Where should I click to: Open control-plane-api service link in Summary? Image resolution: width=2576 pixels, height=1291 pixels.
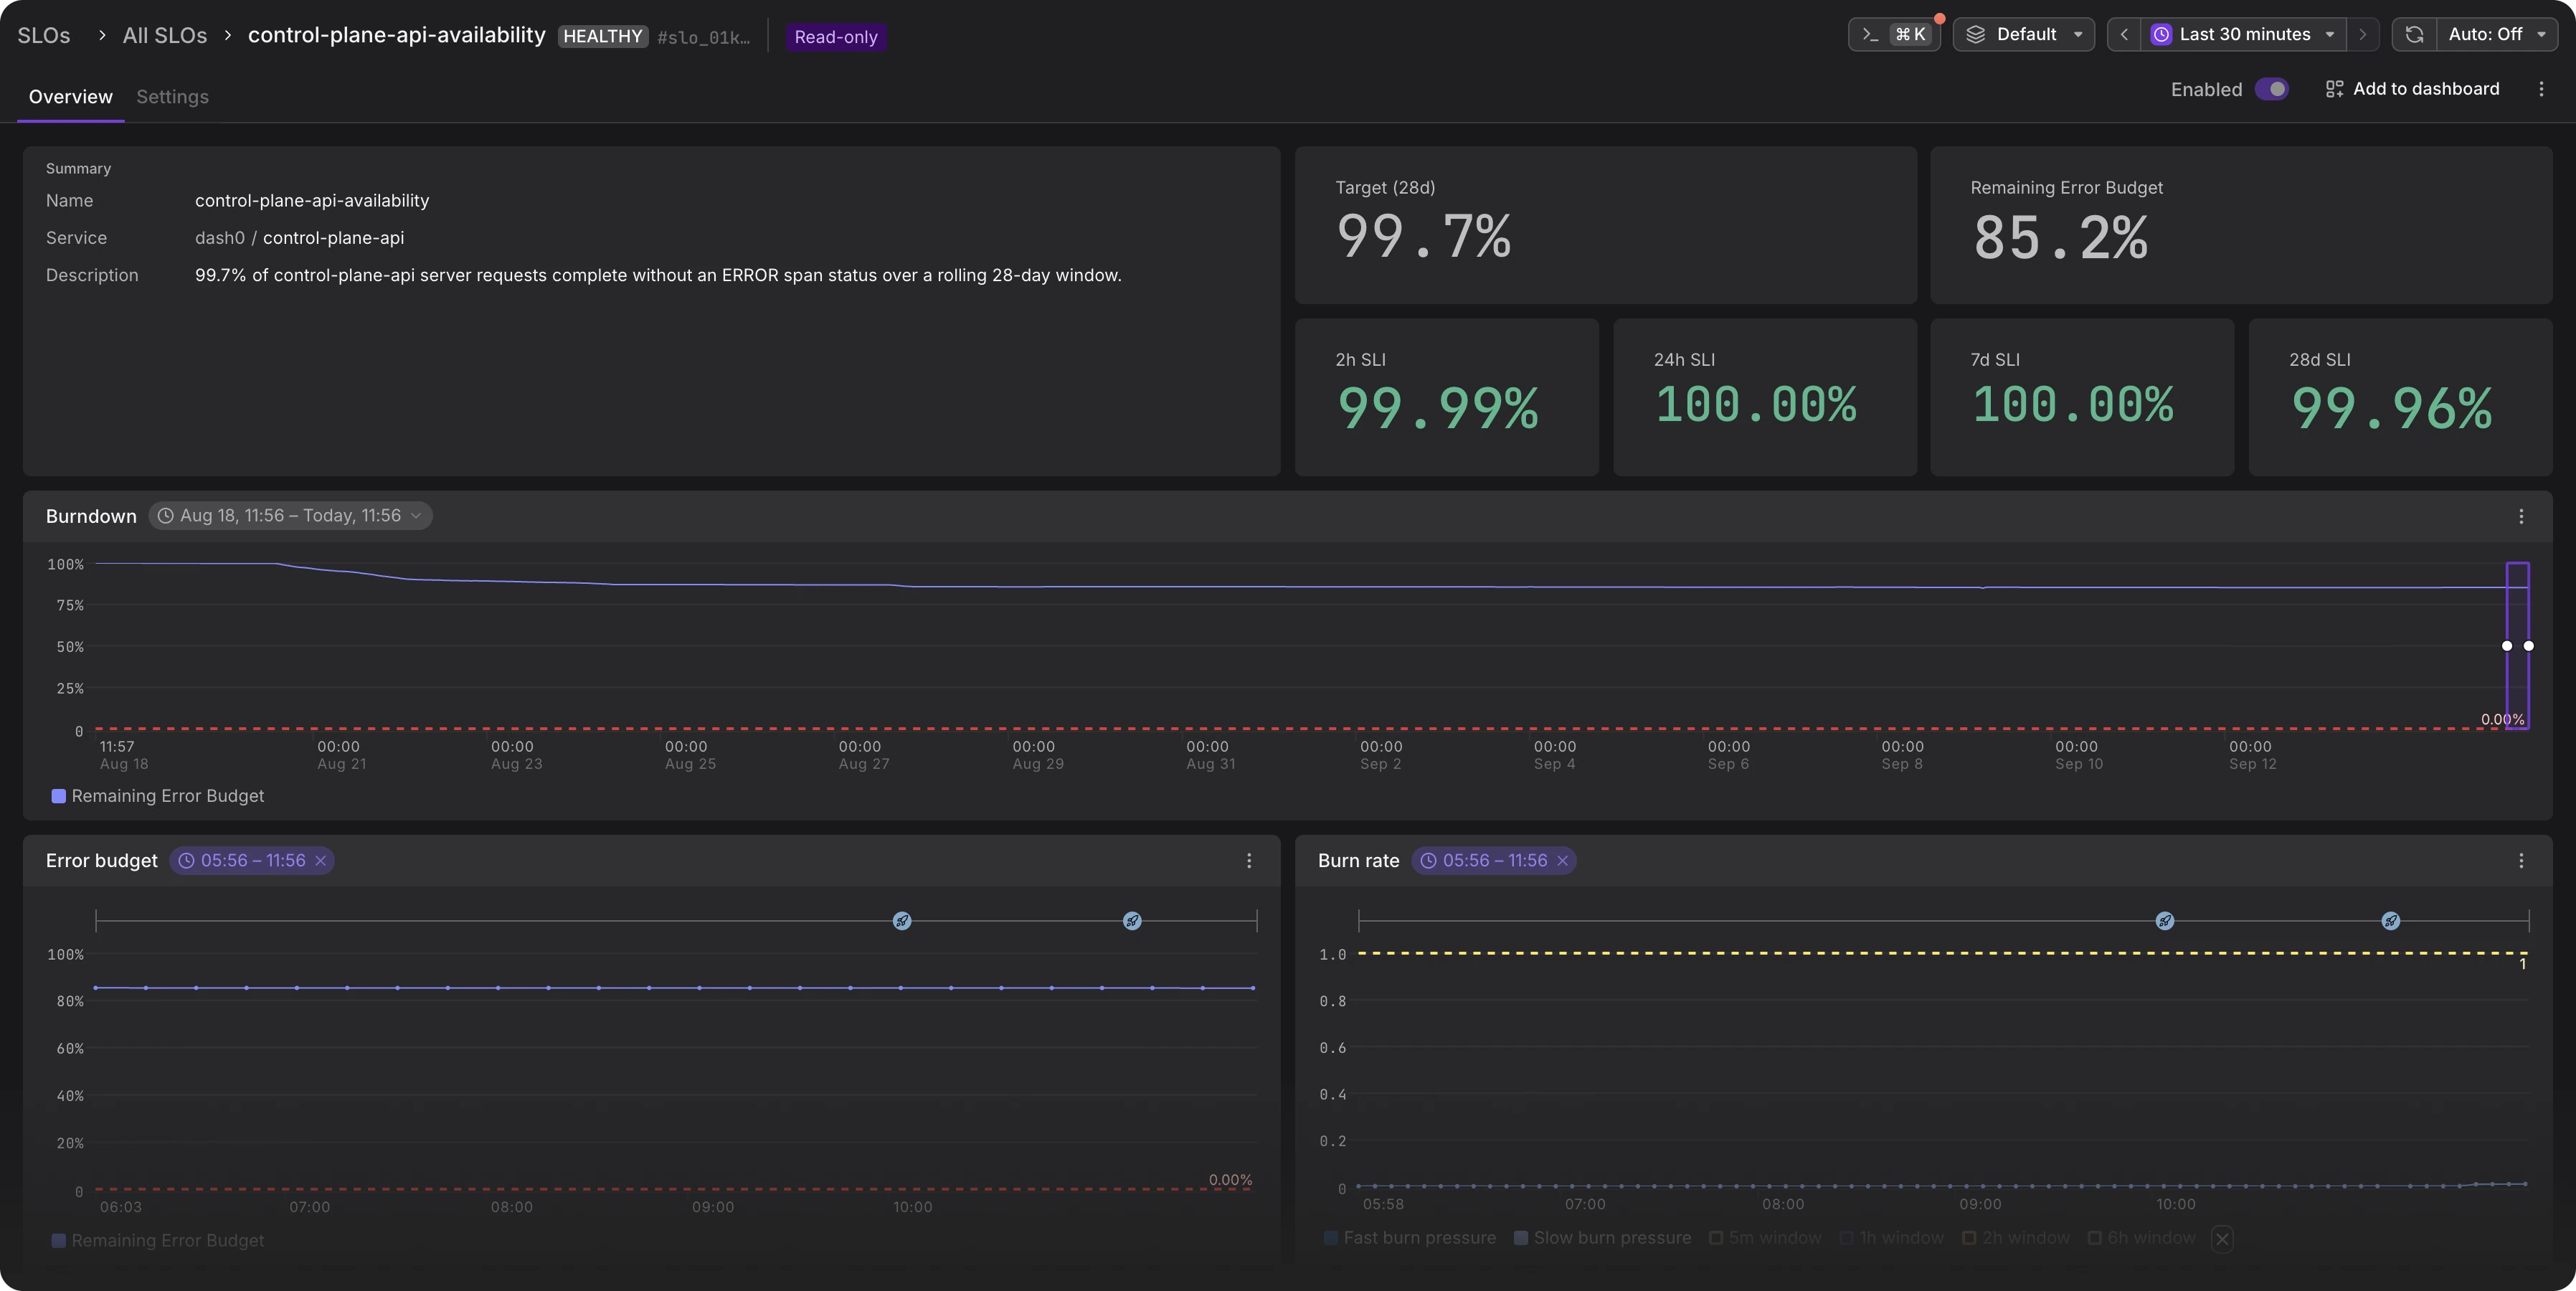[333, 238]
